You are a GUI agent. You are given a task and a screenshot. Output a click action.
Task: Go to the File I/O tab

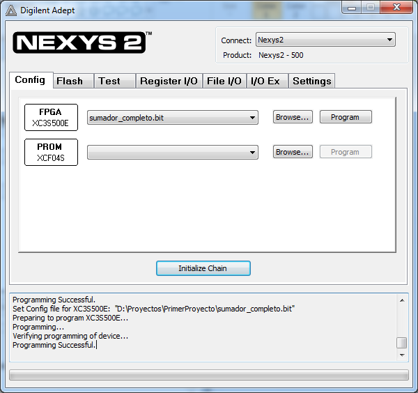point(224,81)
